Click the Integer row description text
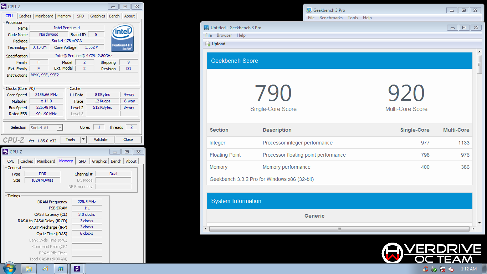 [298, 143]
